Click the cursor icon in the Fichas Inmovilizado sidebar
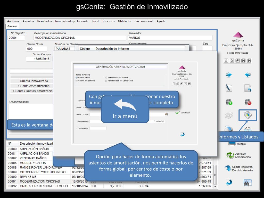This screenshot has width=264, height=198. tap(232, 61)
